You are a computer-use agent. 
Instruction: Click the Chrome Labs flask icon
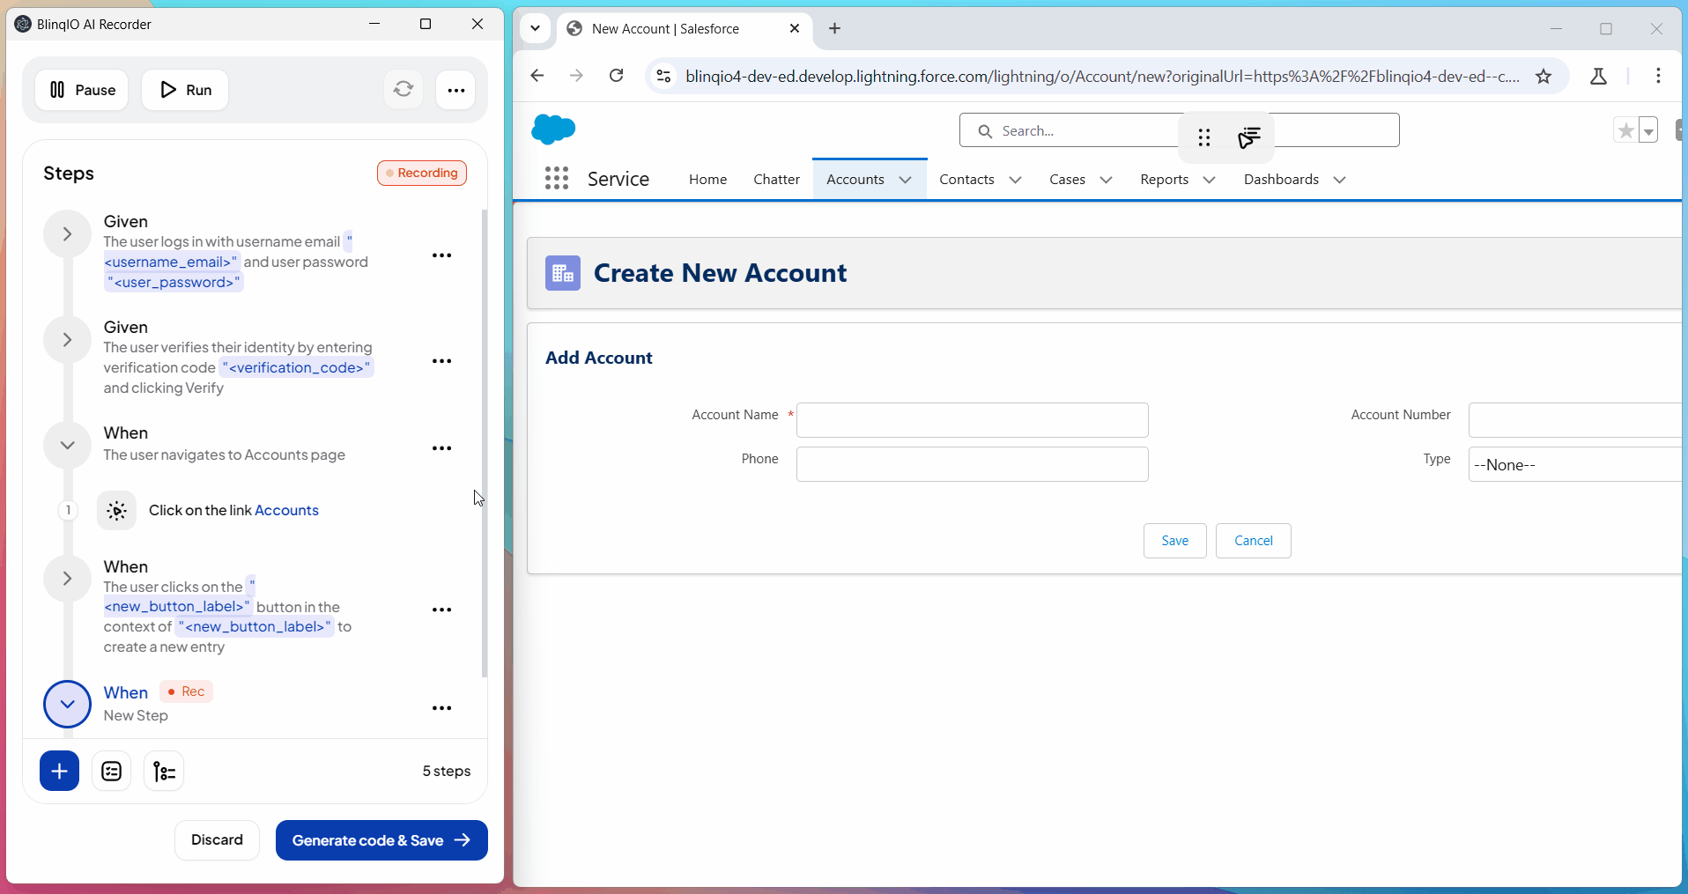click(1598, 77)
